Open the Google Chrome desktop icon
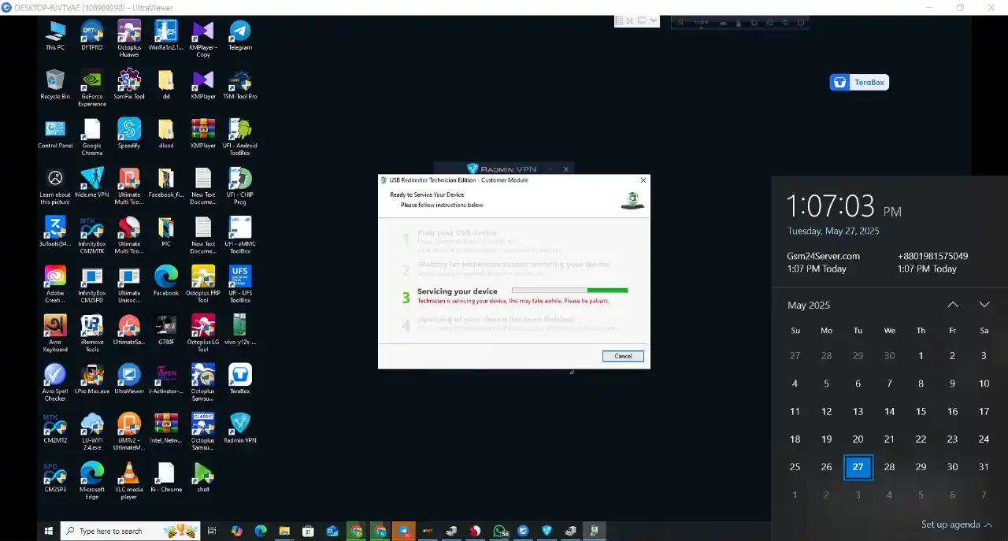 (x=91, y=137)
